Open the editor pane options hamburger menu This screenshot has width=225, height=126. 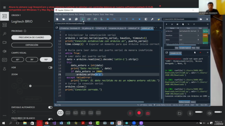point(161,28)
